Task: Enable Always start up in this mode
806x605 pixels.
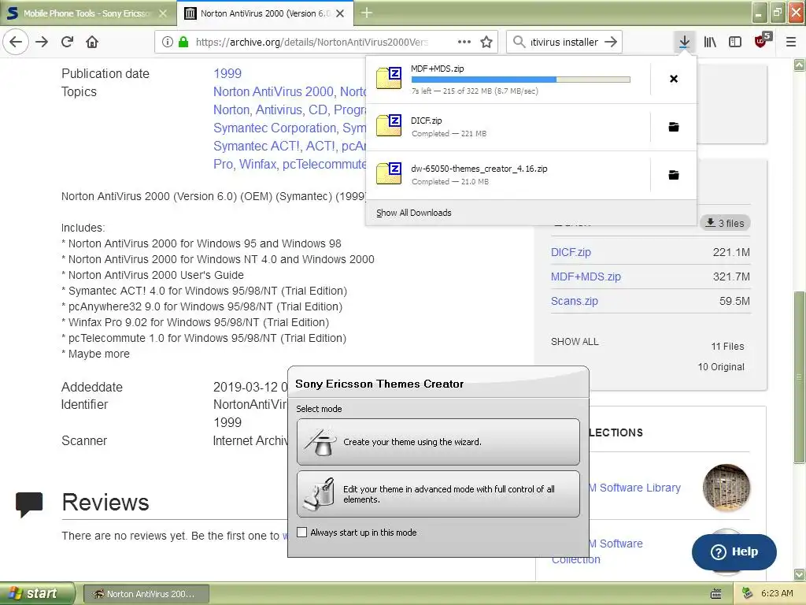Action: 302,533
